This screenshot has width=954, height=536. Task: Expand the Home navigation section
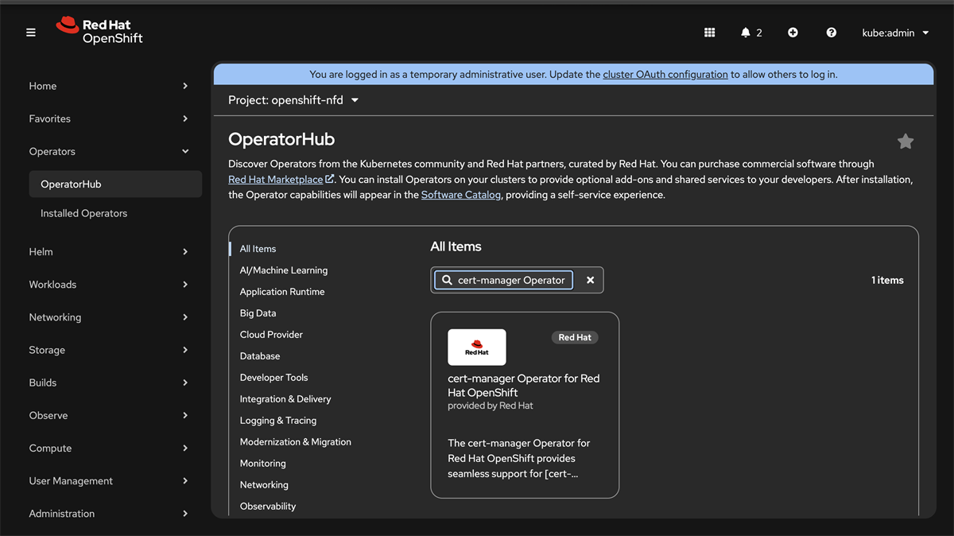coord(108,86)
